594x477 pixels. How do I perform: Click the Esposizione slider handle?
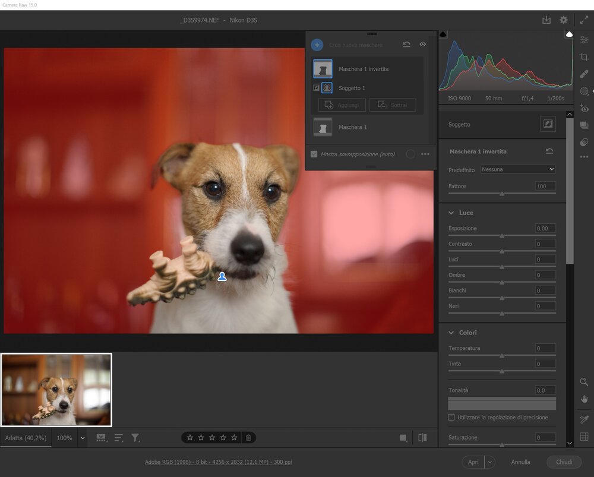click(502, 236)
